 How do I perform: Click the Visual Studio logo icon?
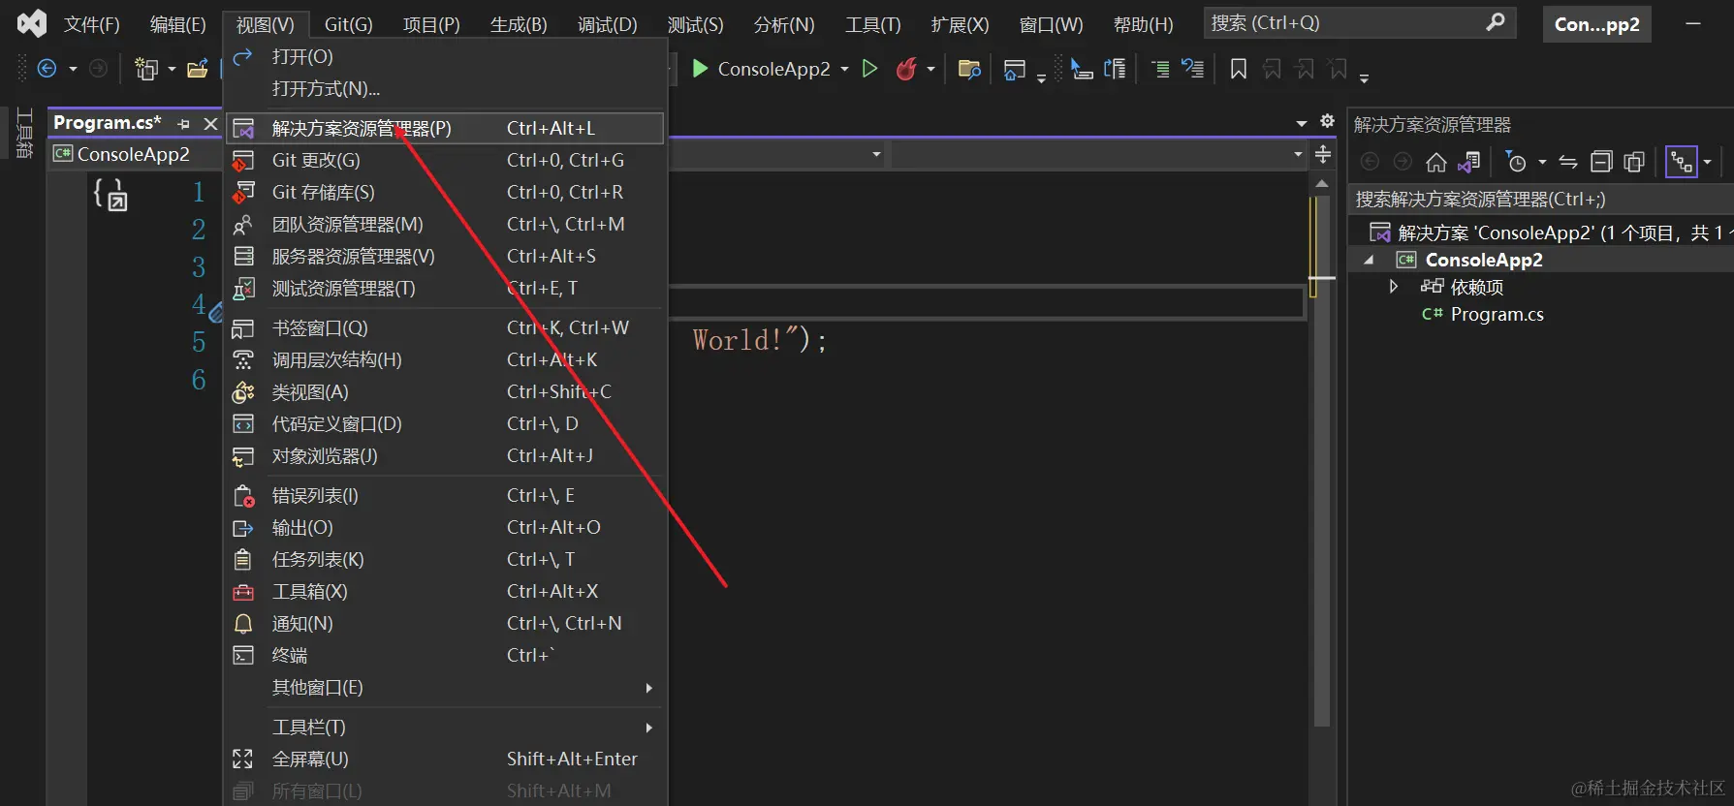32,23
